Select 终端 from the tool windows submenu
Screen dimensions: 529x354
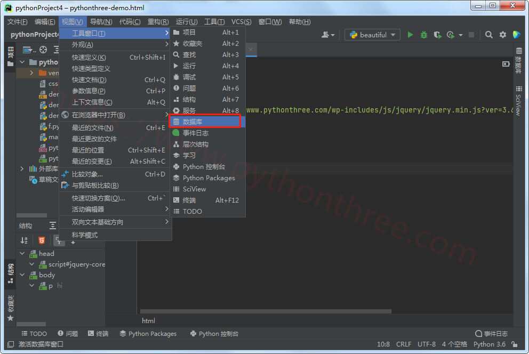[207, 200]
